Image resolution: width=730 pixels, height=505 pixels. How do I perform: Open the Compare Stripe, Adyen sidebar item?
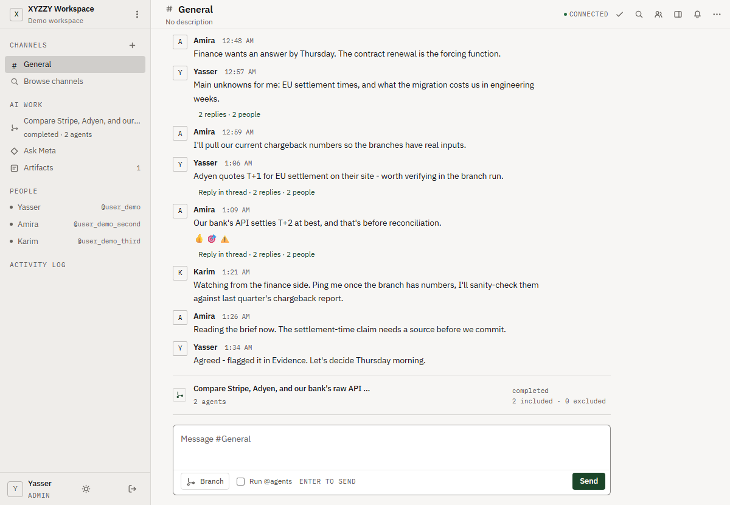pos(75,127)
